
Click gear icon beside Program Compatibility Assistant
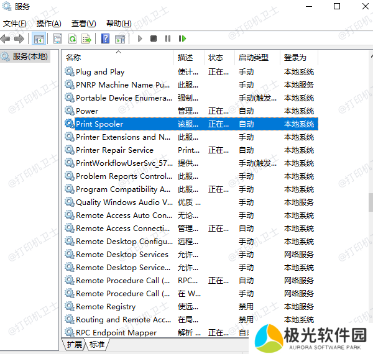pyautogui.click(x=70, y=189)
